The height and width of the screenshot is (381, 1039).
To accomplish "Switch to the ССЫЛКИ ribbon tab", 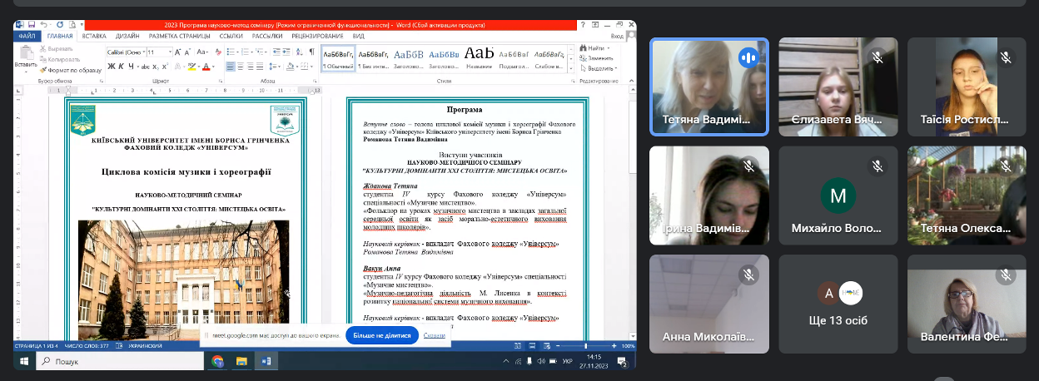I will coord(231,36).
